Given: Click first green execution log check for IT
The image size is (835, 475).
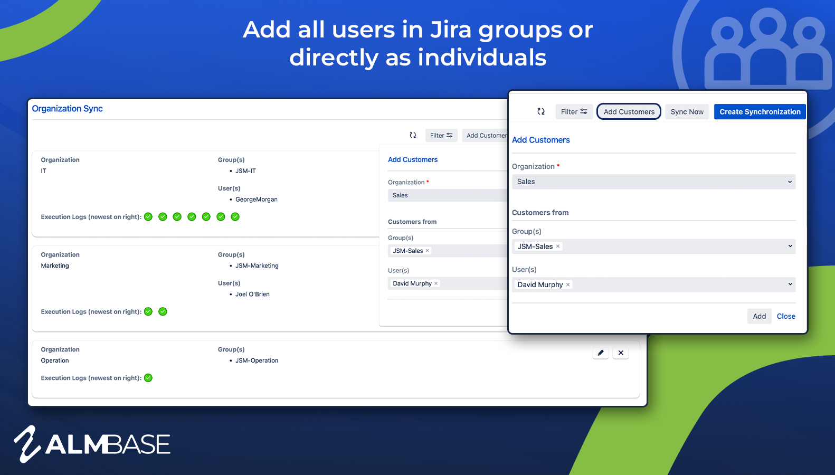Looking at the screenshot, I should [x=148, y=216].
